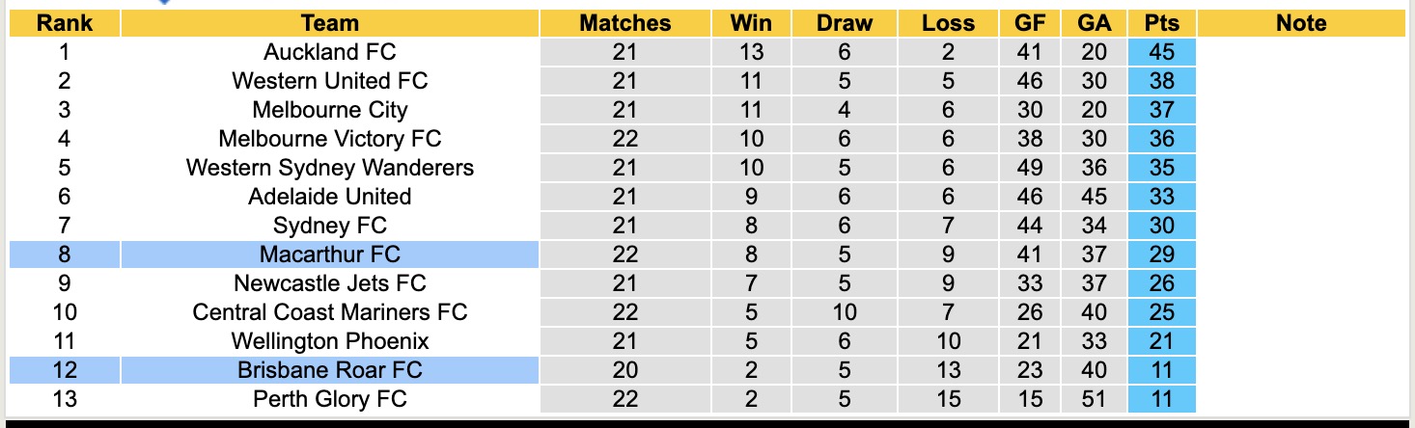Click the Melbourne City team name
Screen dimensions: 1415x428
329,110
